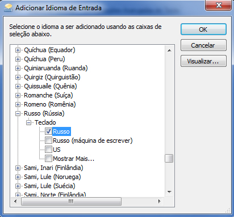Confirm with the OK button
Viewport: 234px width, 217px height.
203,29
